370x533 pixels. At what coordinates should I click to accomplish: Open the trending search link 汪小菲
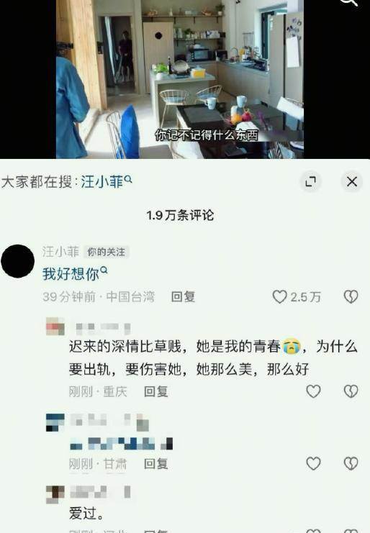(106, 182)
